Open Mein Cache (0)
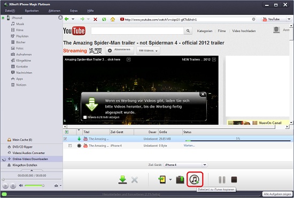This screenshot has height=198, width=294. tap(22, 140)
